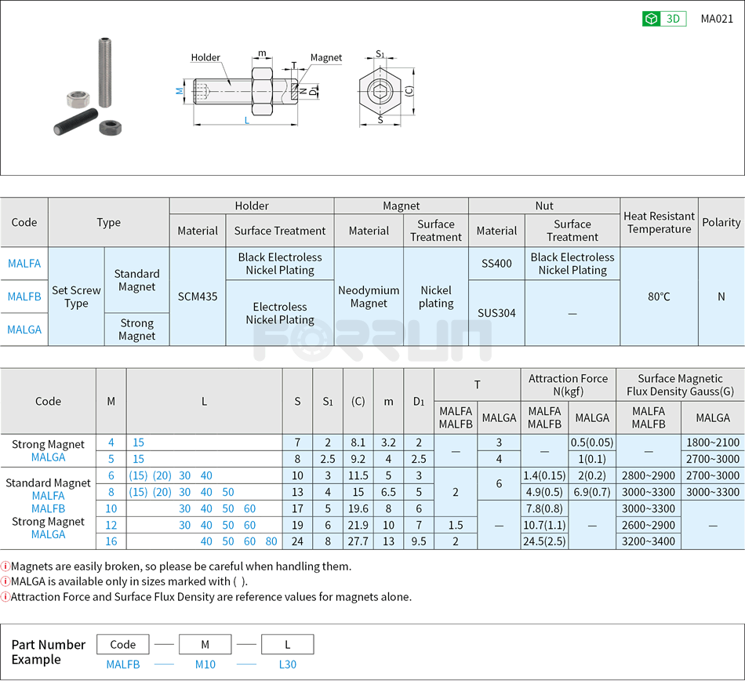Open the MALGA strong magnet code
745x681 pixels.
click(24, 330)
